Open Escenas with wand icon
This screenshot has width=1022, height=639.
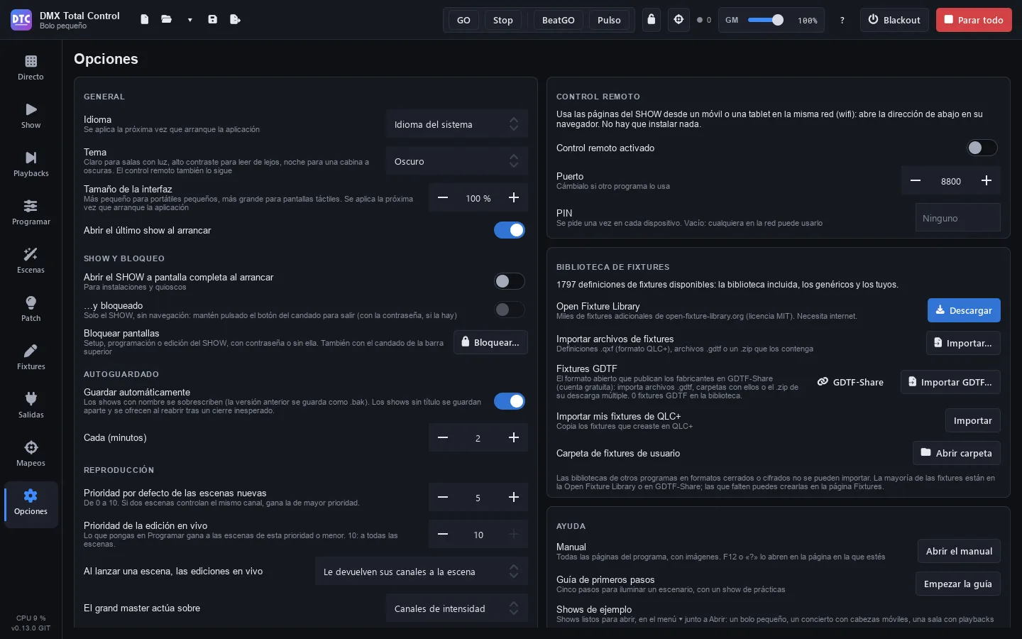(x=31, y=261)
